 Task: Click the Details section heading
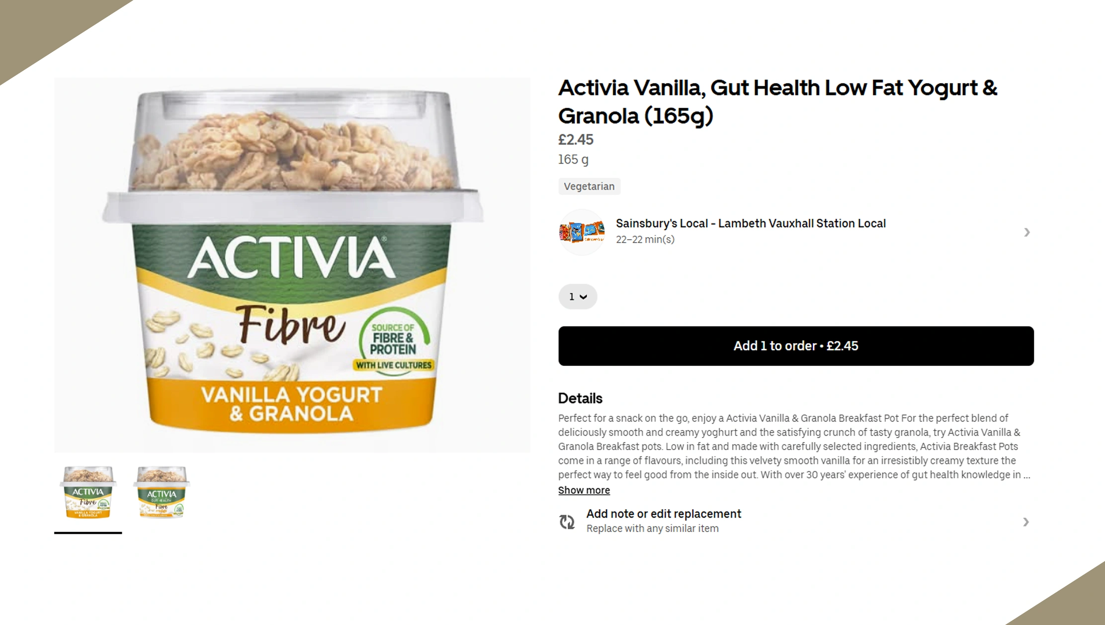[580, 398]
